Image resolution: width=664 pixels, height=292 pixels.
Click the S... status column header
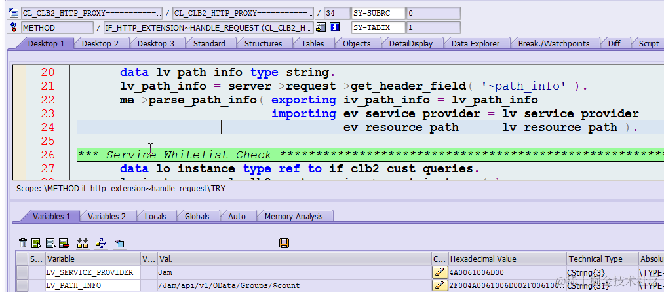point(37,259)
